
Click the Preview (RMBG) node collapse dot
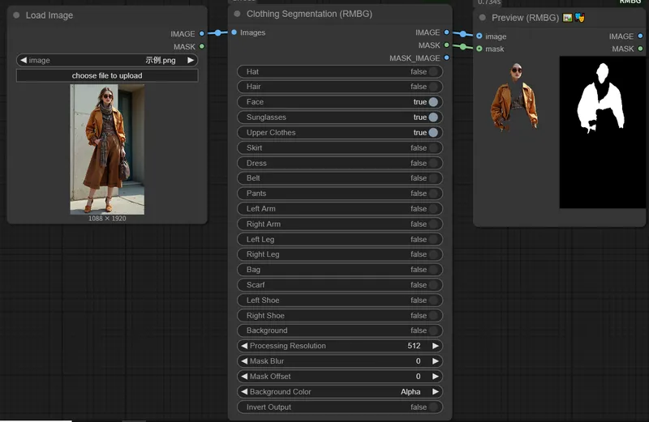[483, 18]
